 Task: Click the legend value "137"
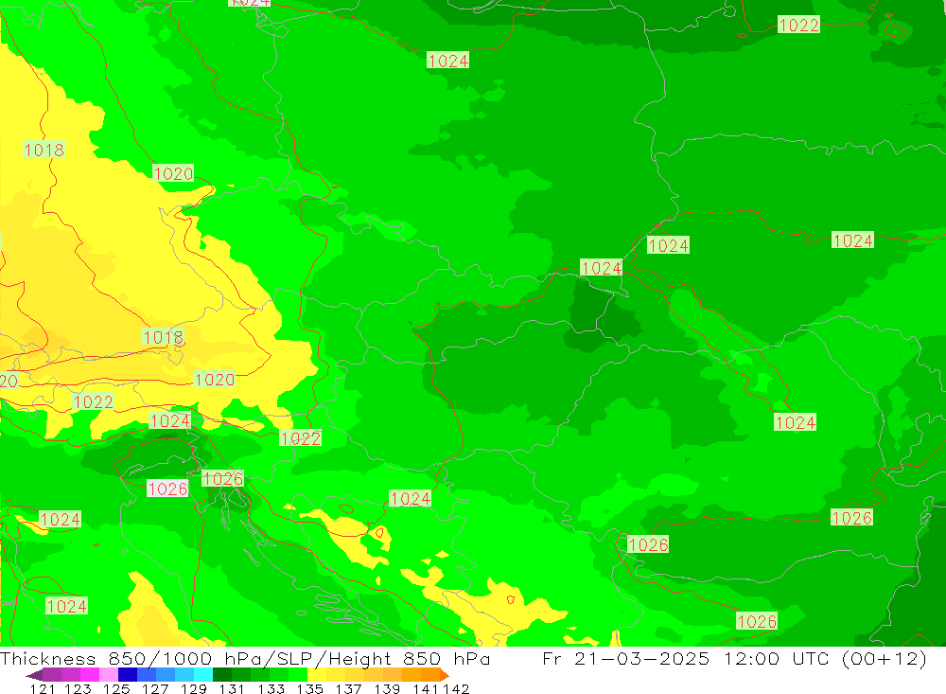pos(348,688)
